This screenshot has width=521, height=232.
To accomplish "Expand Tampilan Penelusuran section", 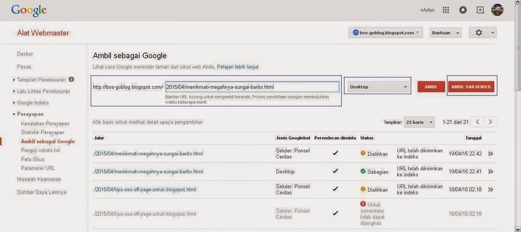I will tap(14, 80).
